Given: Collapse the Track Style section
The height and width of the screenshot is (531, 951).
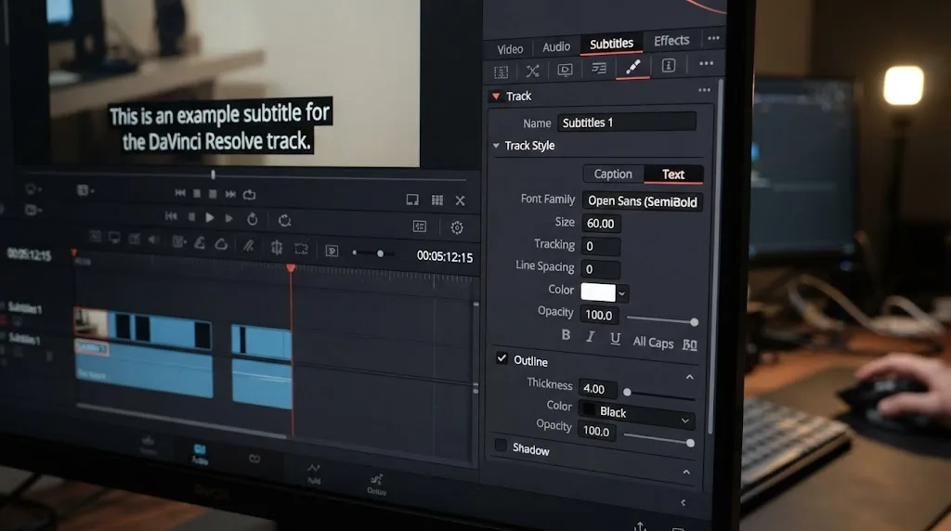Looking at the screenshot, I should [496, 146].
